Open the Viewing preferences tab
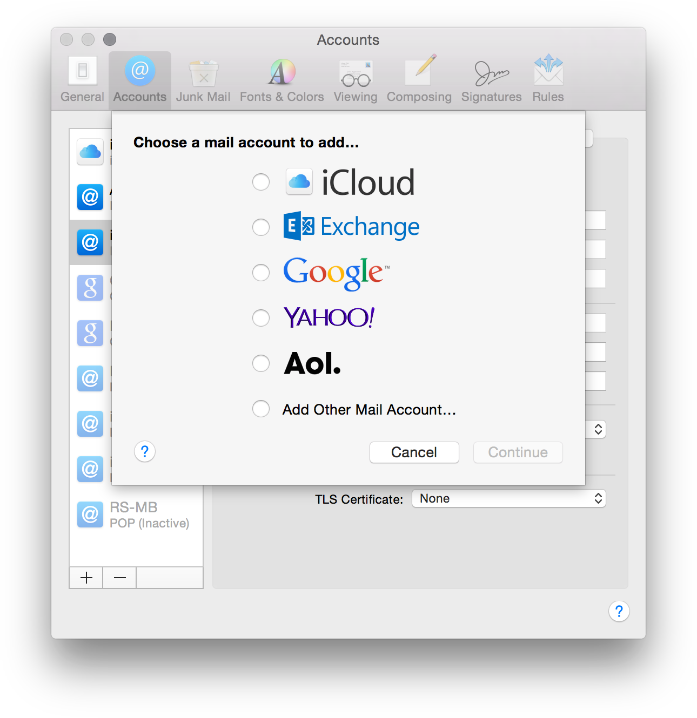This screenshot has width=697, height=718. (356, 80)
